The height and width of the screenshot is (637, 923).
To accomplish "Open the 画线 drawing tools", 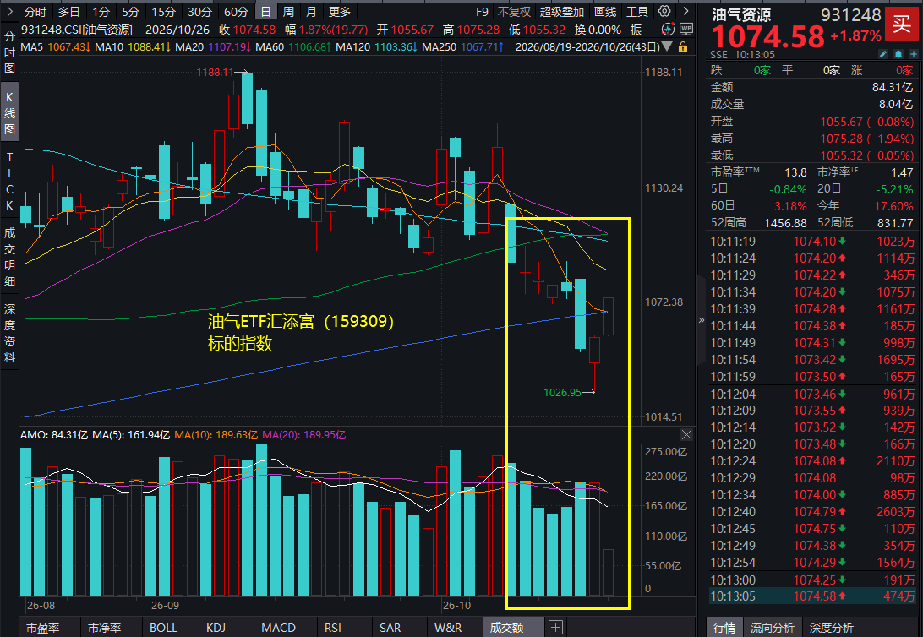I will 605,12.
